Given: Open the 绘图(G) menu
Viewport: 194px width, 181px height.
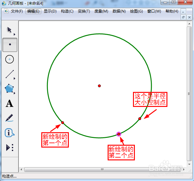Looking at the screenshot, I should coord(136,11).
